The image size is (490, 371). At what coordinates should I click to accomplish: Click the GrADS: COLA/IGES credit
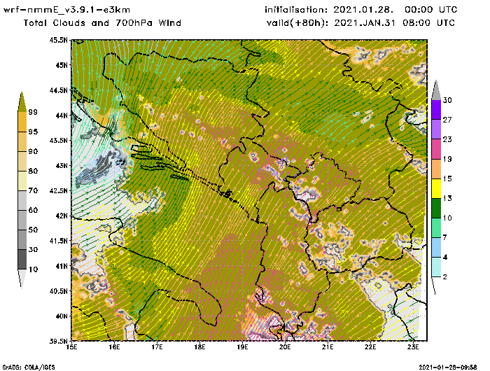tap(29, 367)
